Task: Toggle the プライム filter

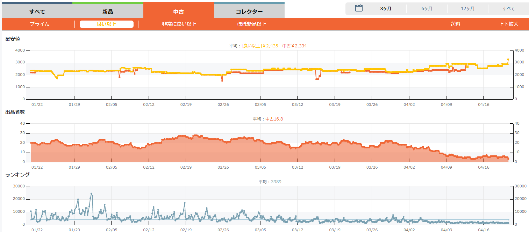Action: pos(39,24)
